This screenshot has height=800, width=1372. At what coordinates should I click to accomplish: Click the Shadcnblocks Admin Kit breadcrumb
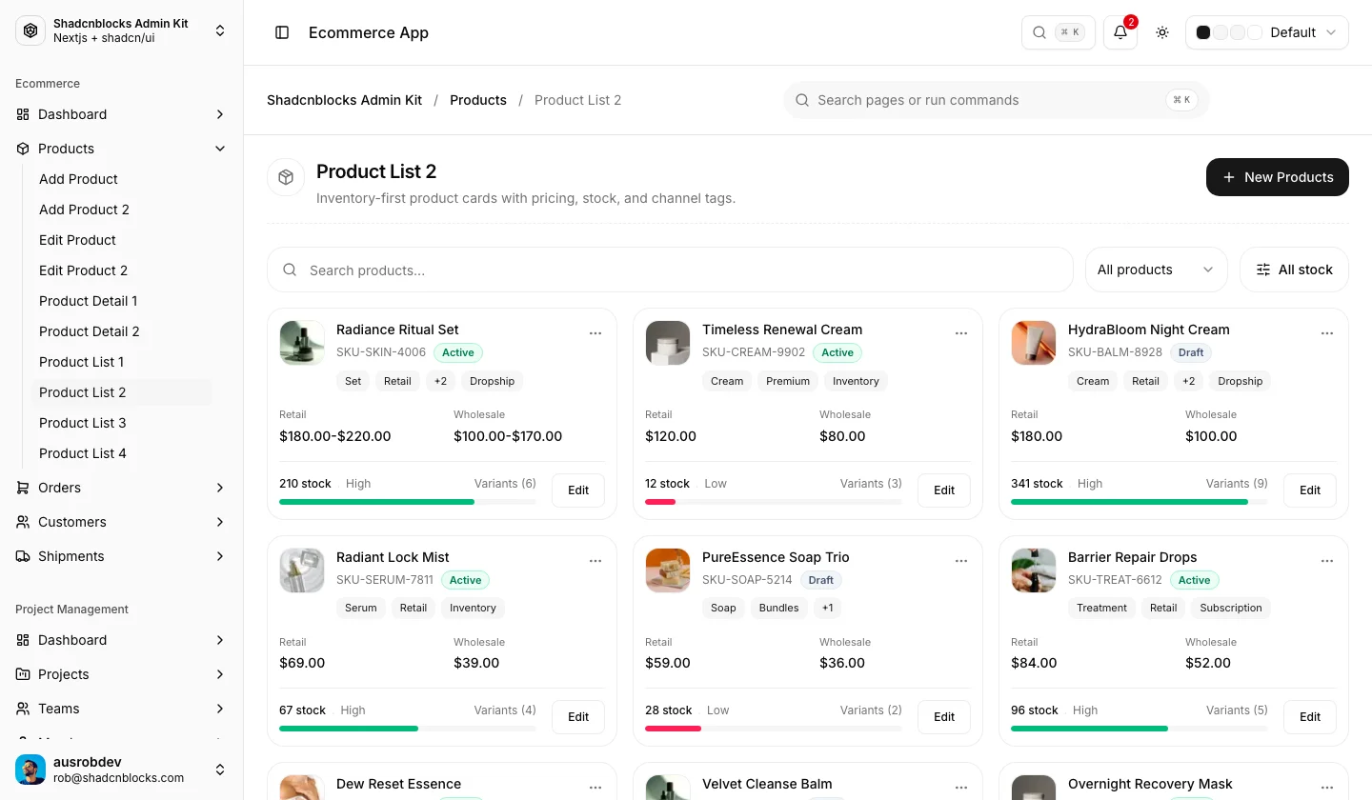tap(344, 100)
